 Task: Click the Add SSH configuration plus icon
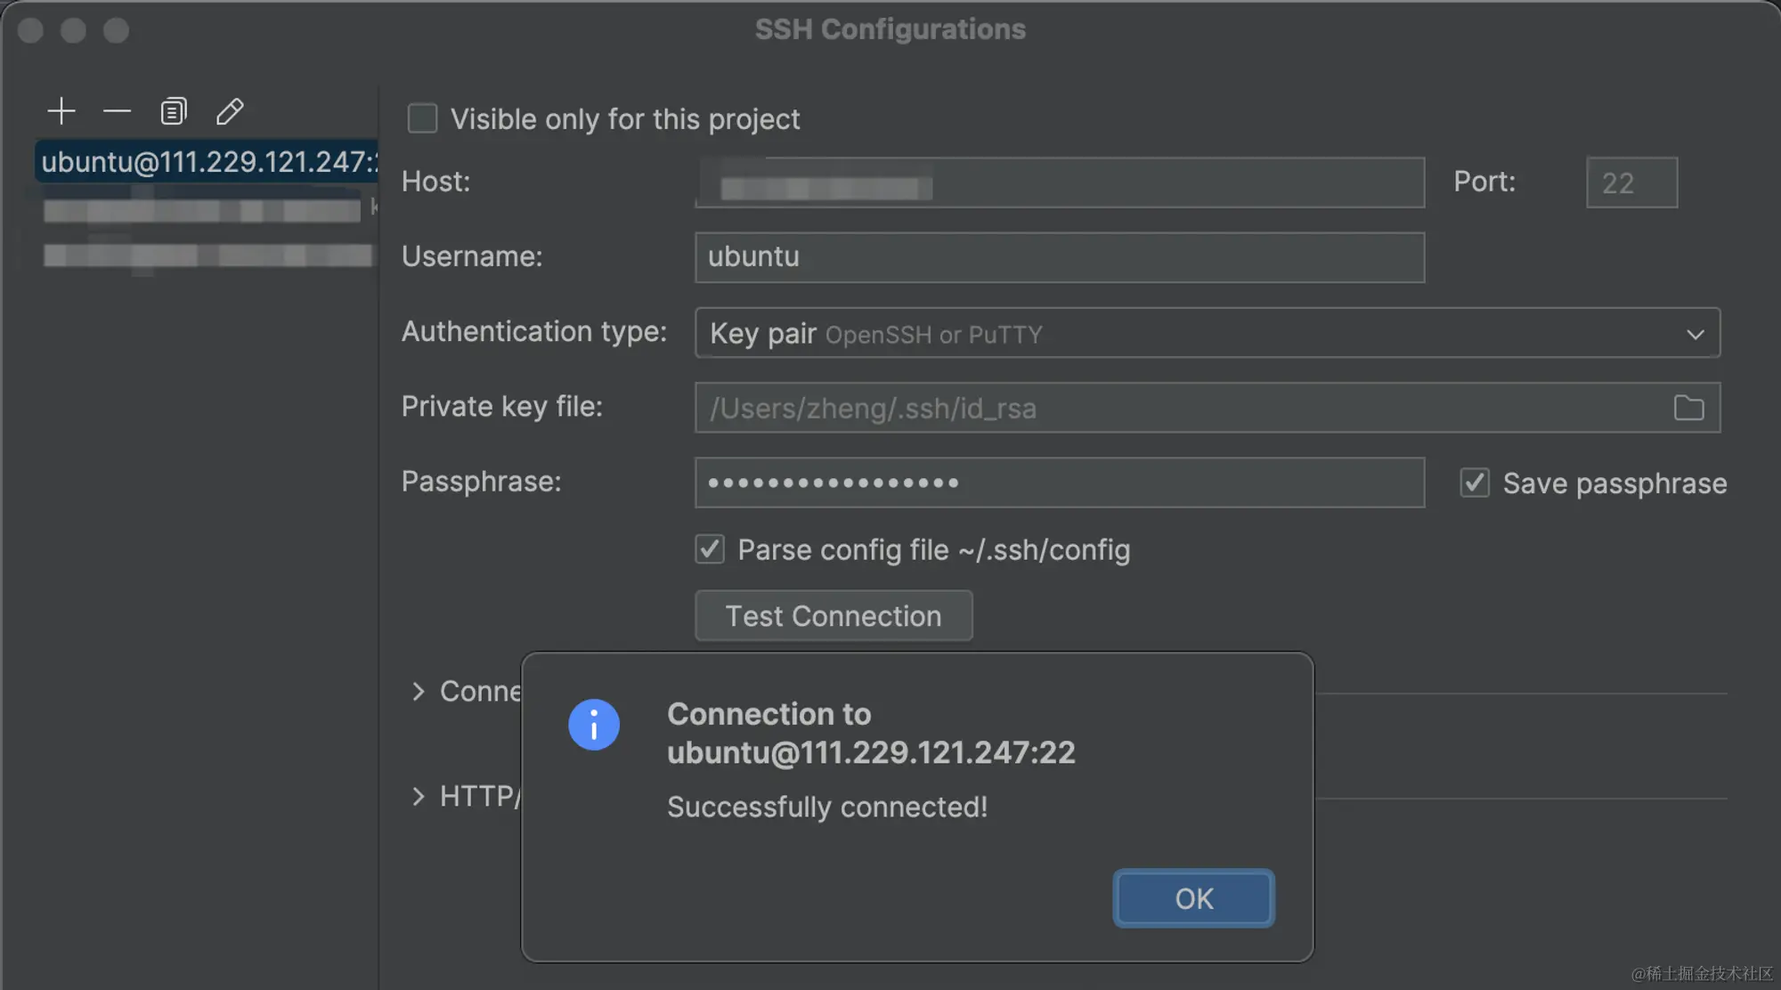point(61,111)
